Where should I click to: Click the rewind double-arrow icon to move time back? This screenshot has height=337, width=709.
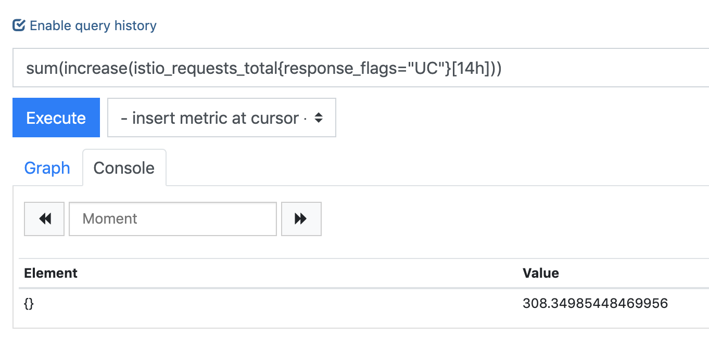[x=45, y=219]
